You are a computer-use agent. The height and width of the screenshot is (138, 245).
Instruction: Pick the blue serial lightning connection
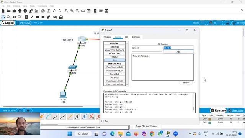pyautogui.click(x=84, y=117)
